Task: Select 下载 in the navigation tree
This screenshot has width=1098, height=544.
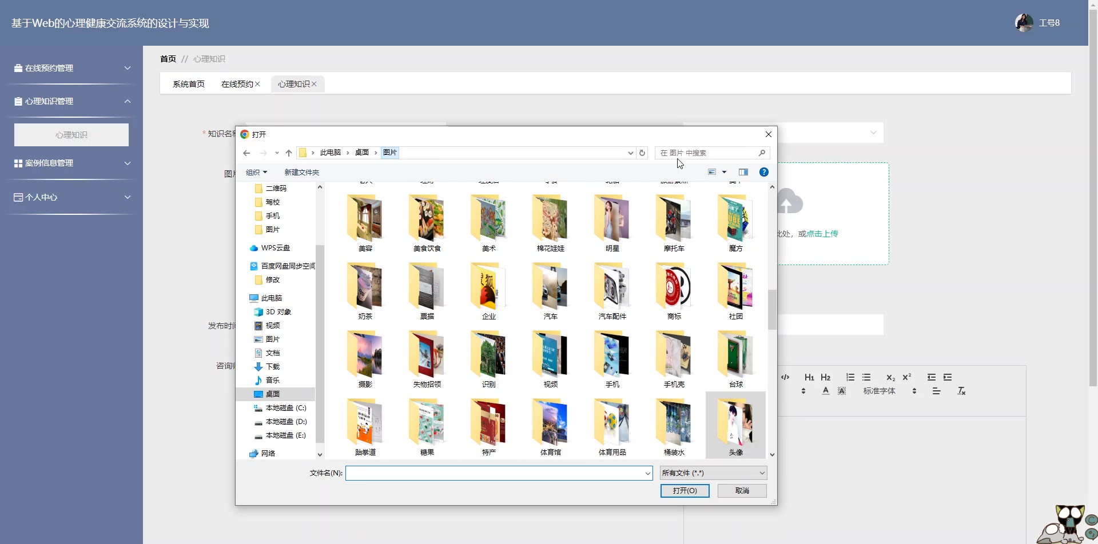Action: pos(272,366)
